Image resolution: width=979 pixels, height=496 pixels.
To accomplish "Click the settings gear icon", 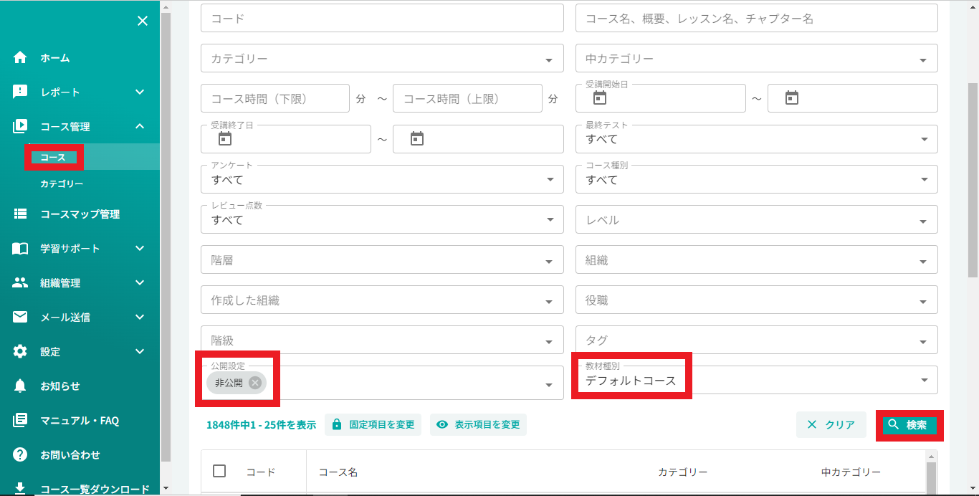I will (x=20, y=351).
